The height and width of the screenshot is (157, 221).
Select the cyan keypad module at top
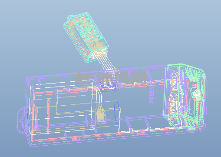pyautogui.click(x=86, y=37)
